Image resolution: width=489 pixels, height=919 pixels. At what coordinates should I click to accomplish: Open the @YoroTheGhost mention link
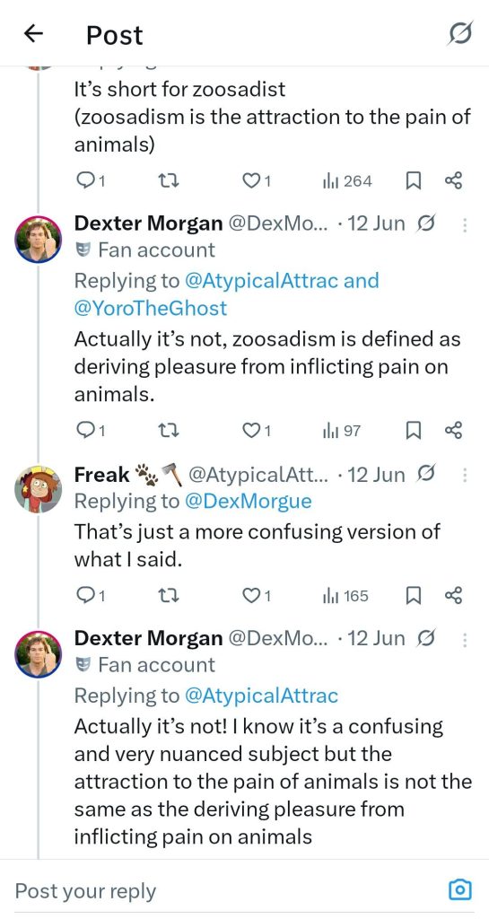pyautogui.click(x=150, y=309)
